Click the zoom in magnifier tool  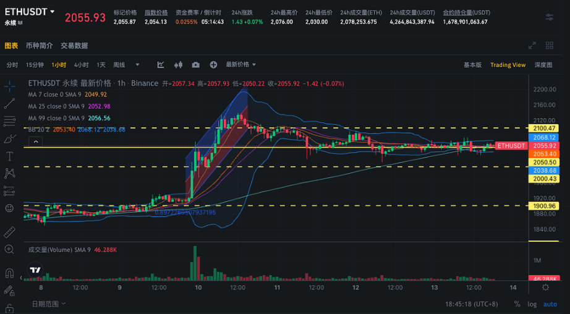click(x=9, y=249)
